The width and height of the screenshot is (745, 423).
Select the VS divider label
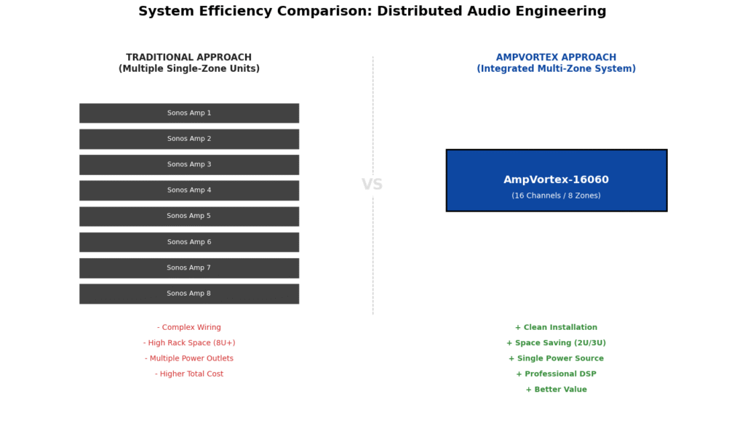(372, 184)
